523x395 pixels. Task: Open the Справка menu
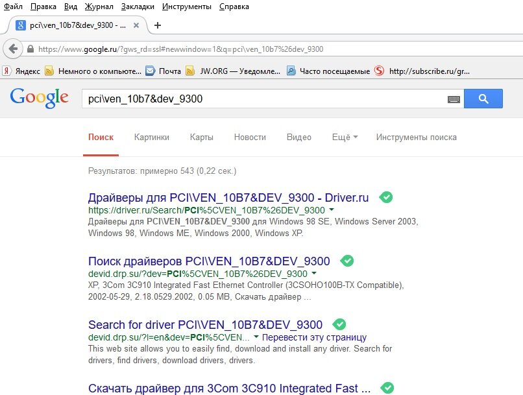(x=234, y=6)
